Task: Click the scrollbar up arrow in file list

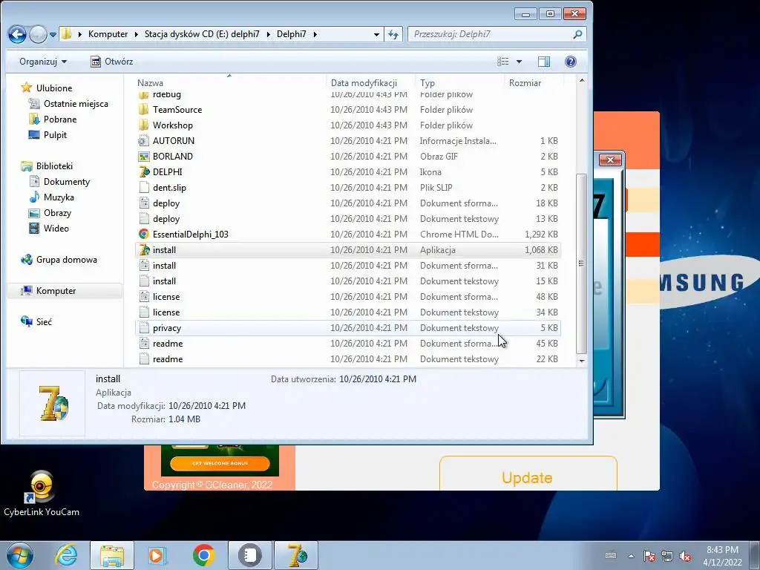Action: [582, 80]
